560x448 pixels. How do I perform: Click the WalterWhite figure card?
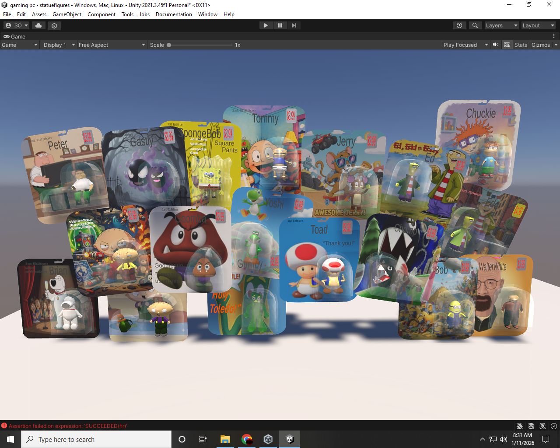(503, 295)
